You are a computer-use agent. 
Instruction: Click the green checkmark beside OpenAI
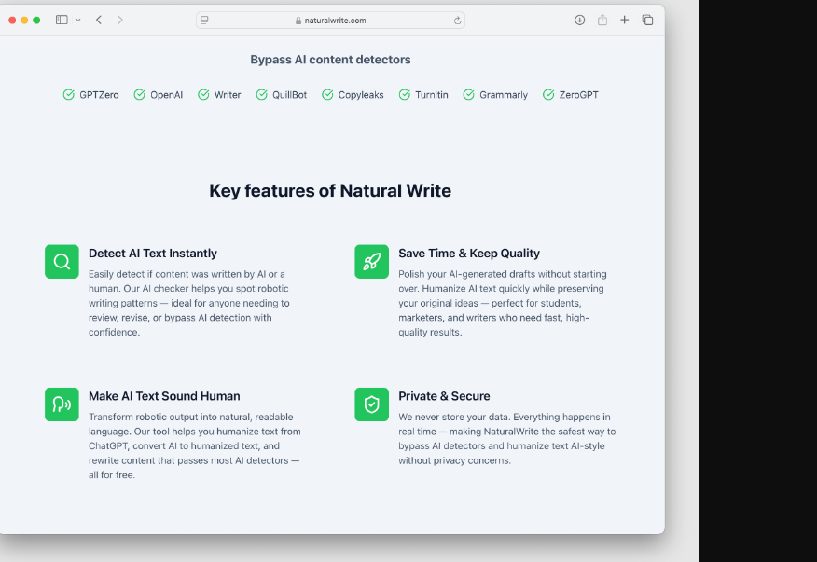(139, 94)
